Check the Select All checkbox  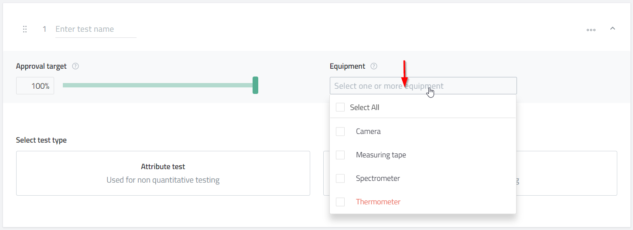[x=340, y=107]
